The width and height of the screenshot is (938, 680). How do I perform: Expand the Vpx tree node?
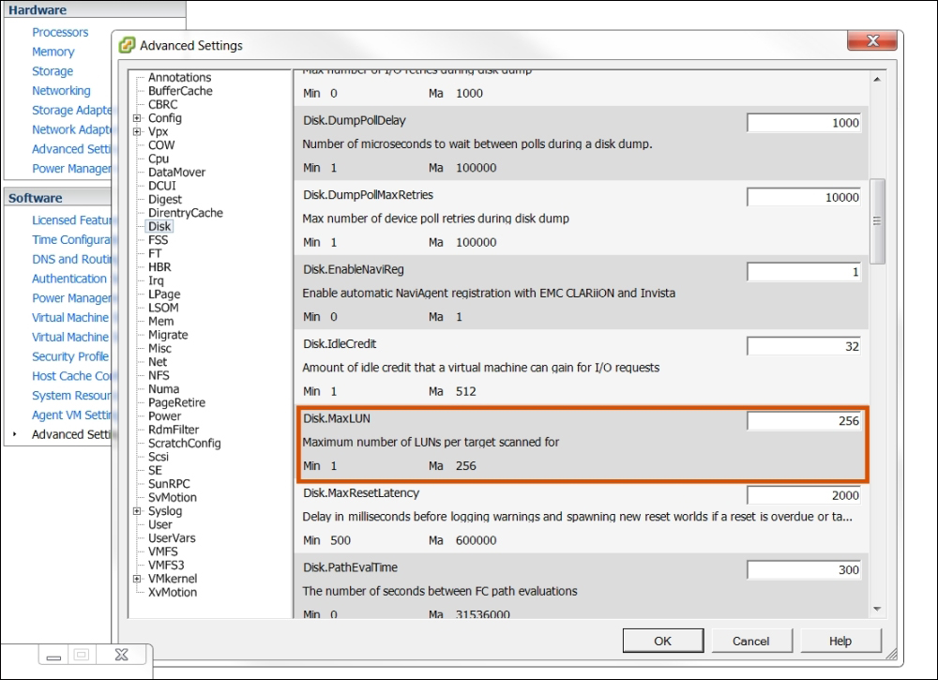(137, 131)
